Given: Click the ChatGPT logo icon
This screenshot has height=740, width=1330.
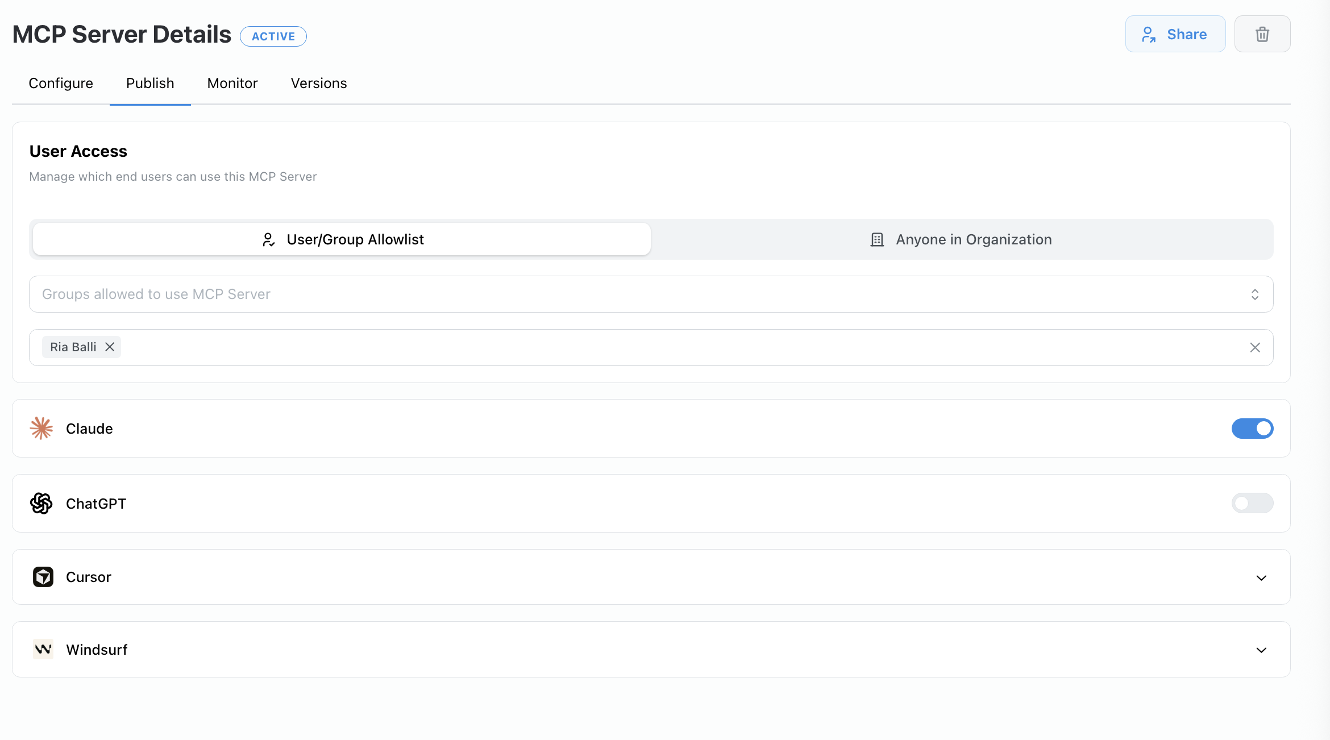Looking at the screenshot, I should 41,503.
